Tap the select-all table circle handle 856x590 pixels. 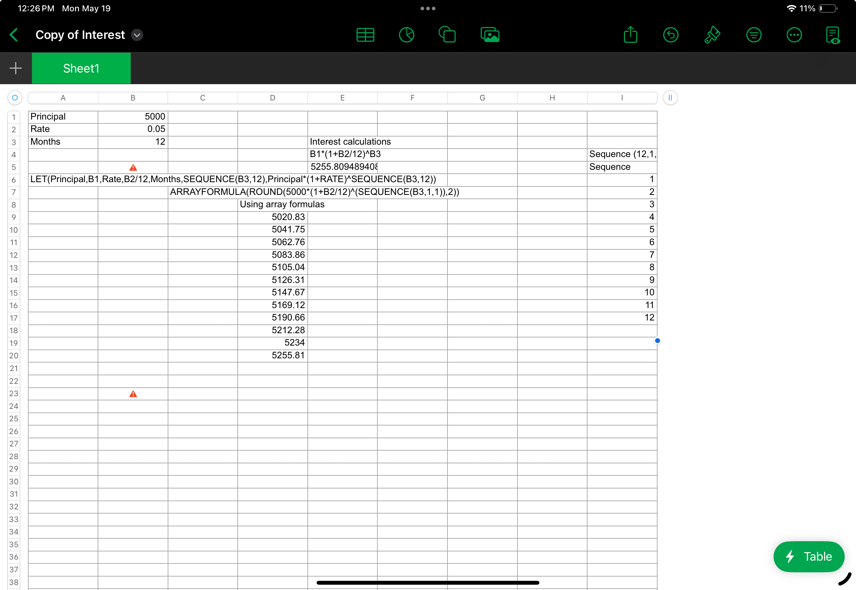(15, 98)
